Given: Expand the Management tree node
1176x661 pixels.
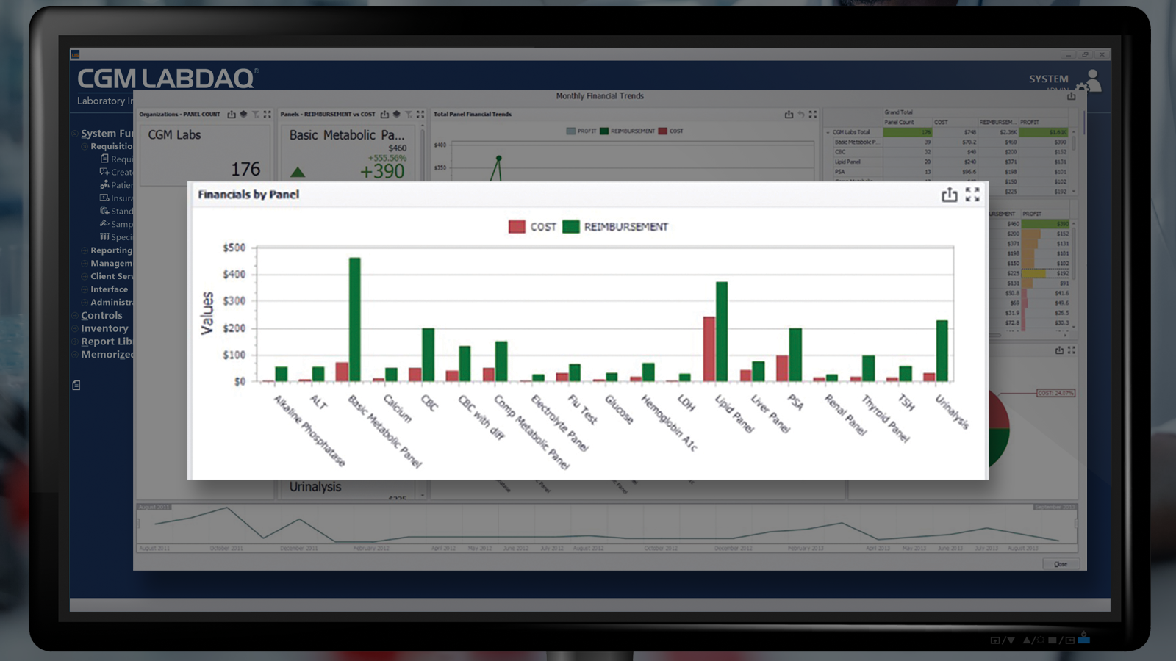Looking at the screenshot, I should pyautogui.click(x=85, y=264).
